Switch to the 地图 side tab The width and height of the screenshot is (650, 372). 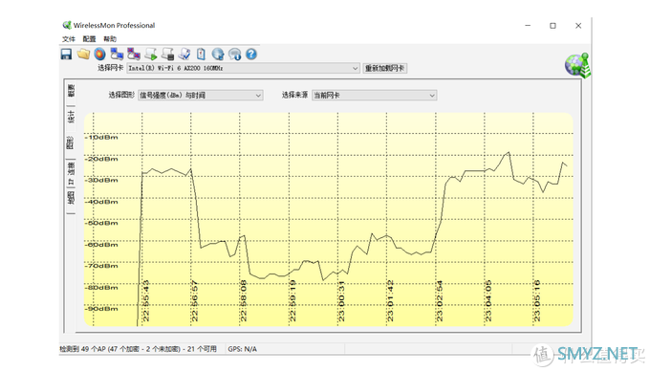pos(71,198)
